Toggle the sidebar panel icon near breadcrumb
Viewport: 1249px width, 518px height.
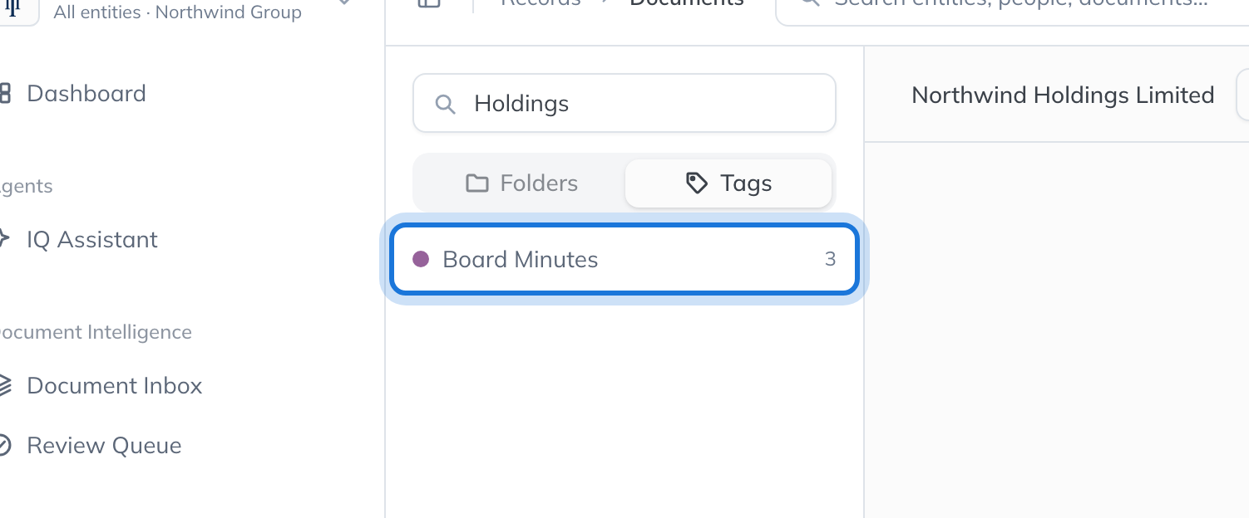pos(429,2)
